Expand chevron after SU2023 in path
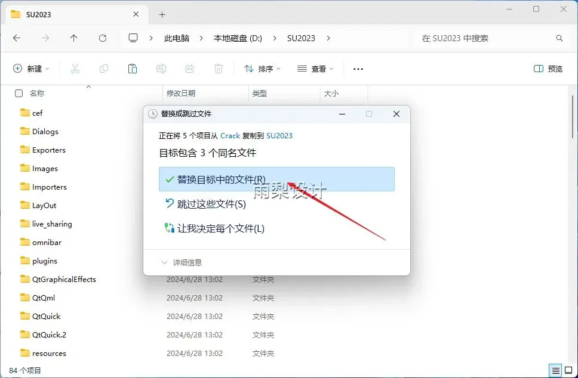Screen dimensions: 578x378 tap(328, 38)
